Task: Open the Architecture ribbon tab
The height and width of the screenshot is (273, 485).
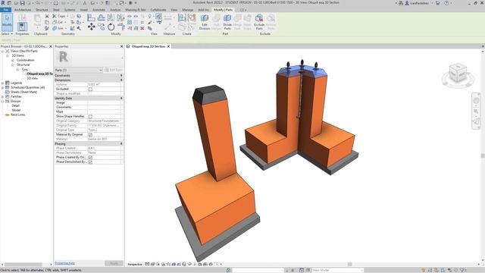Action: click(23, 10)
